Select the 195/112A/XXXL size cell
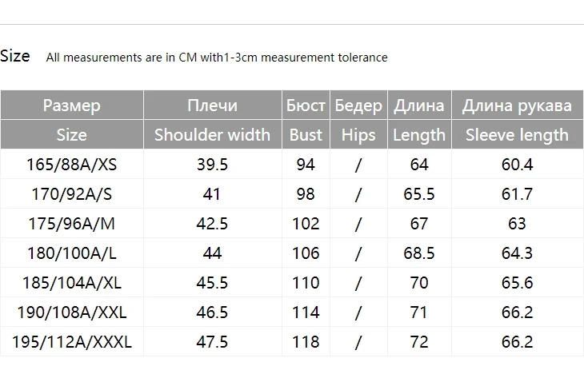Image resolution: width=584 pixels, height=390 pixels. [x=72, y=342]
